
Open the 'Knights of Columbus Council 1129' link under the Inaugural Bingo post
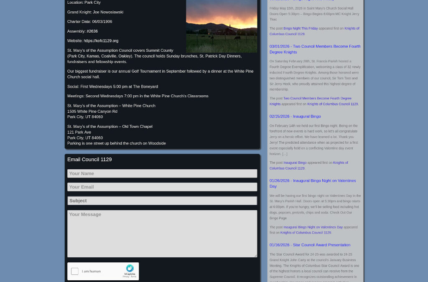[308, 165]
